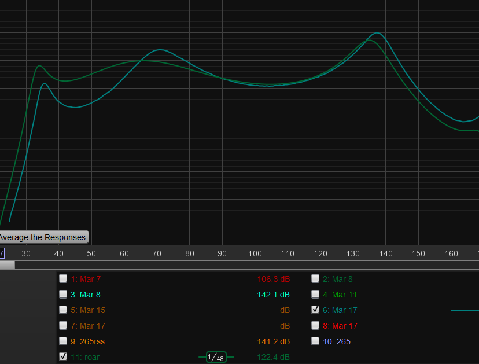
Task: Click the start frequency input box on axis
Action: [2, 253]
